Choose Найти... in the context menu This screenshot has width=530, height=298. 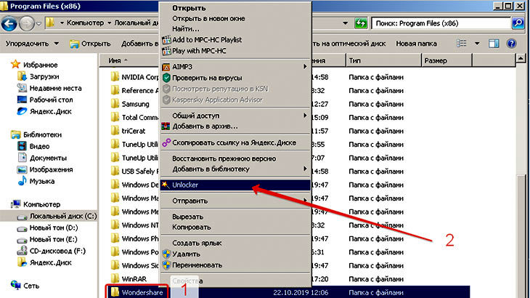coord(235,29)
